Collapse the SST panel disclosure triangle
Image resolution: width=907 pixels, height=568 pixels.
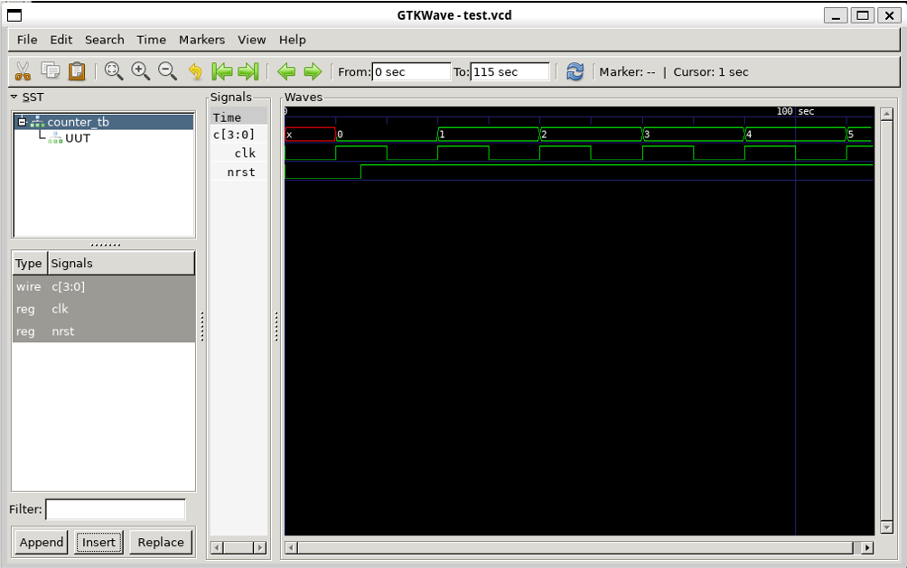tap(14, 97)
